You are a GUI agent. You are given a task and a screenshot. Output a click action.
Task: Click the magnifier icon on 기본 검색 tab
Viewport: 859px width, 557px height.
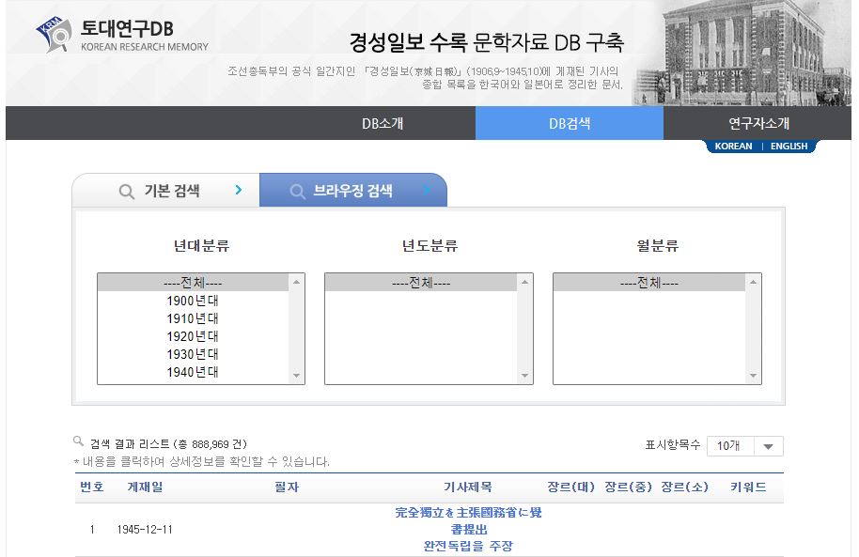[126, 192]
